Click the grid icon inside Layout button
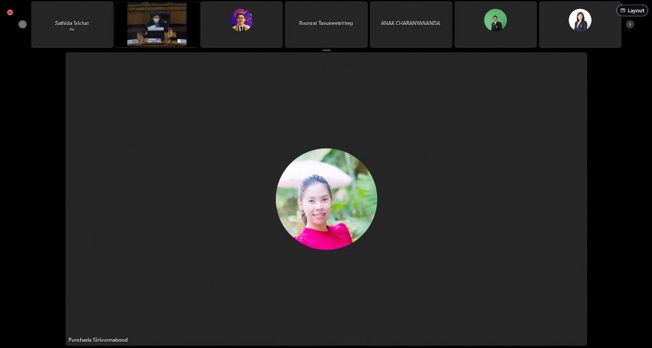This screenshot has height=348, width=652. [x=623, y=10]
